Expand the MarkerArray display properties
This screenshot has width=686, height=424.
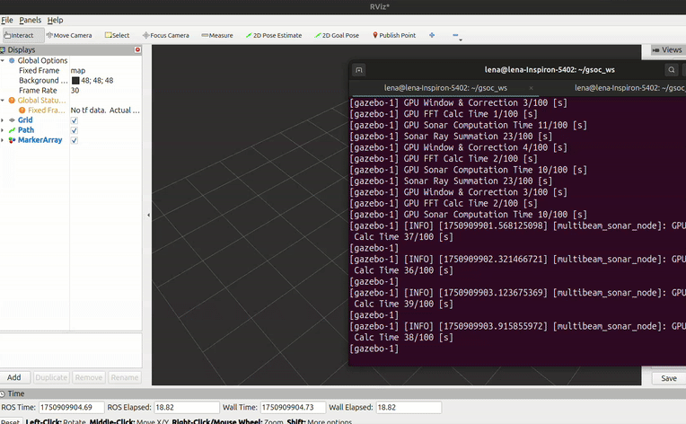tap(3, 140)
